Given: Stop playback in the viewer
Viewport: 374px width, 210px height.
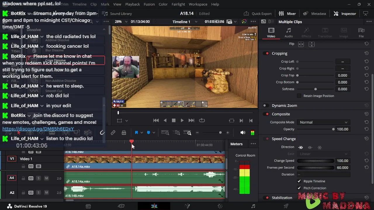Looking at the screenshot, I should coord(174,120).
